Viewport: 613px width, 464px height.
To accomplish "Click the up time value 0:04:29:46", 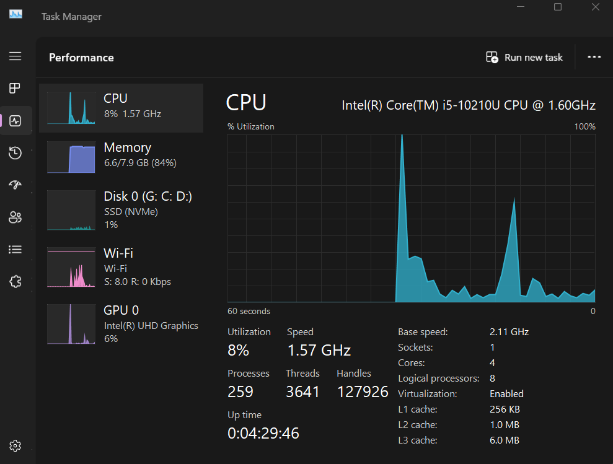I will pos(263,433).
